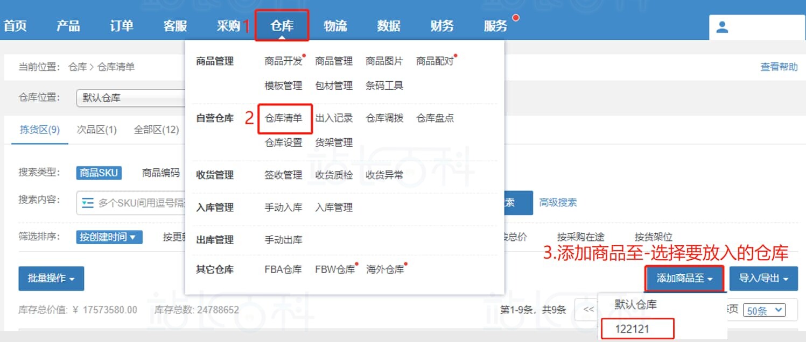Expand the 批量操作 dropdown
The height and width of the screenshot is (342, 806).
pos(51,279)
